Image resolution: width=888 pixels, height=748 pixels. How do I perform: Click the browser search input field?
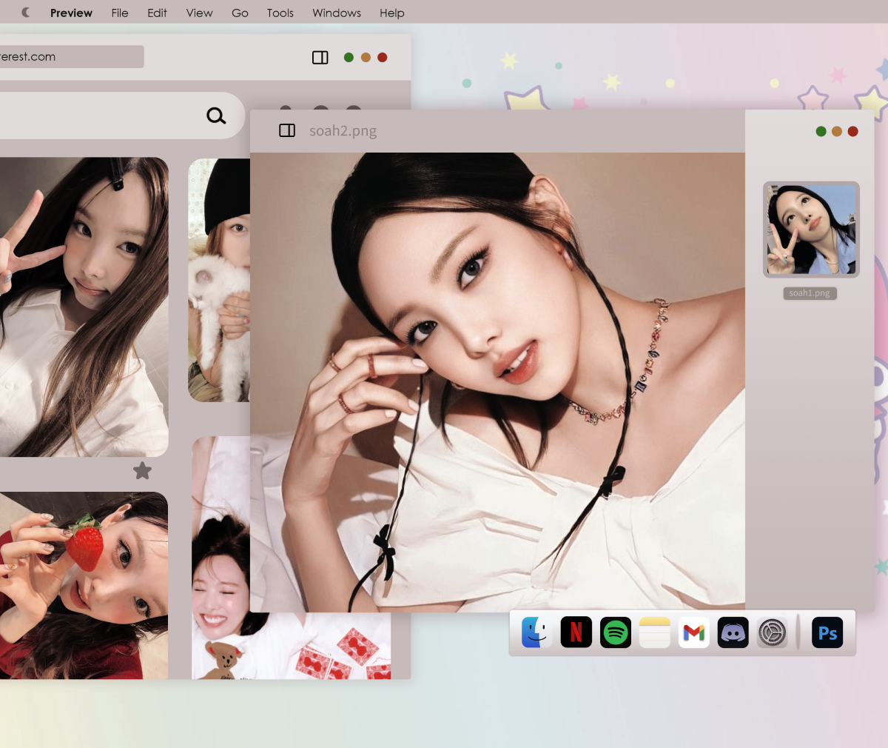(122, 116)
